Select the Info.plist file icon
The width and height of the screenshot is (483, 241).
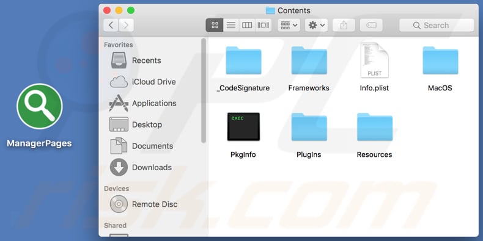click(x=375, y=60)
